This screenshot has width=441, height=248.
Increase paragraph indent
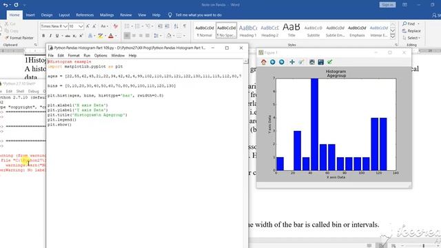(x=167, y=26)
